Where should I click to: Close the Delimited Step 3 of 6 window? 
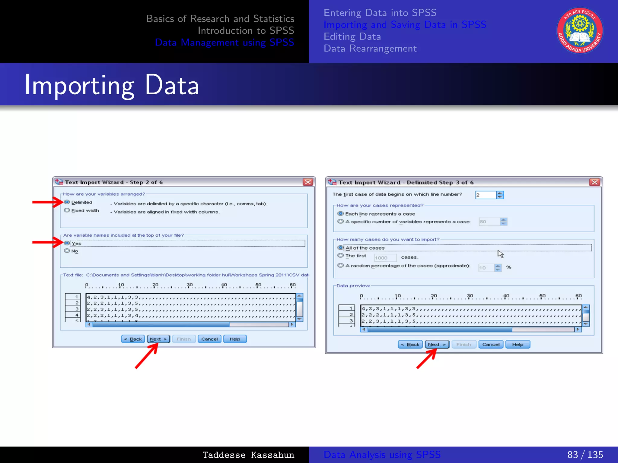click(594, 182)
